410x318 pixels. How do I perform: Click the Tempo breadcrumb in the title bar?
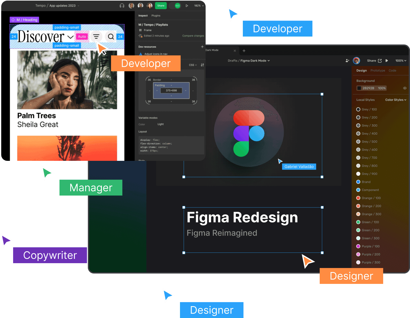tap(40, 5)
